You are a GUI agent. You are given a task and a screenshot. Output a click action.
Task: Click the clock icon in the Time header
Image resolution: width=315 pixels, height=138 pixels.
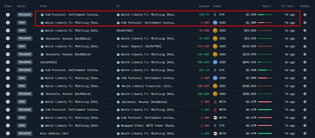[283, 6]
